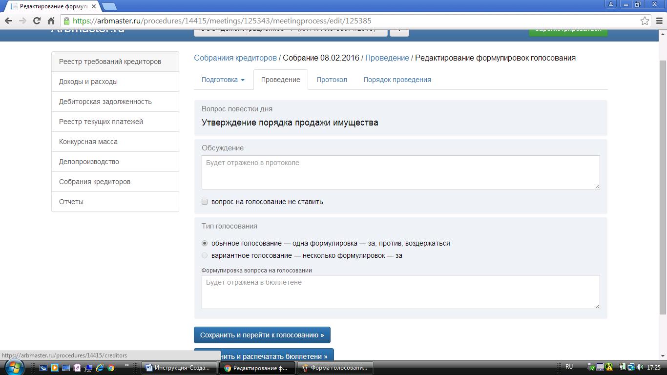Image resolution: width=667 pixels, height=375 pixels.
Task: Click Сохранить и перейти к голосованию button
Action: 262,335
